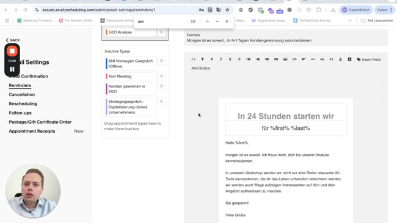
Task: Apply strikethrough formatting in editor toolbar
Action: (239, 59)
